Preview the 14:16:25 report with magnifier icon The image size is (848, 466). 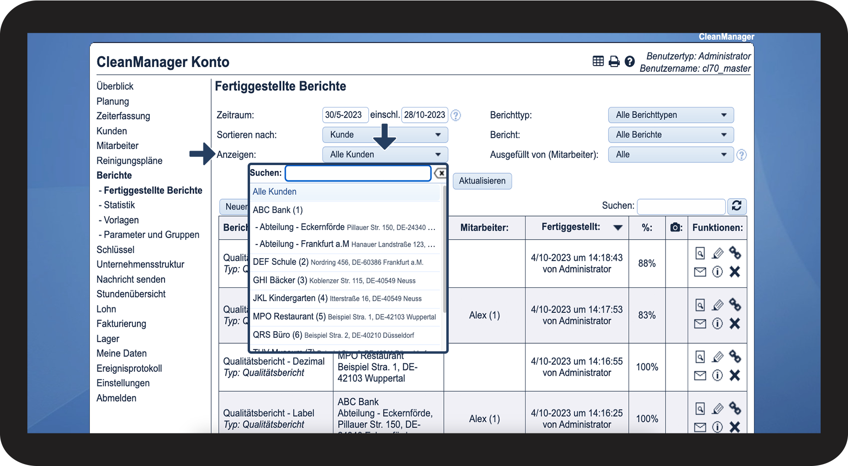pos(700,408)
